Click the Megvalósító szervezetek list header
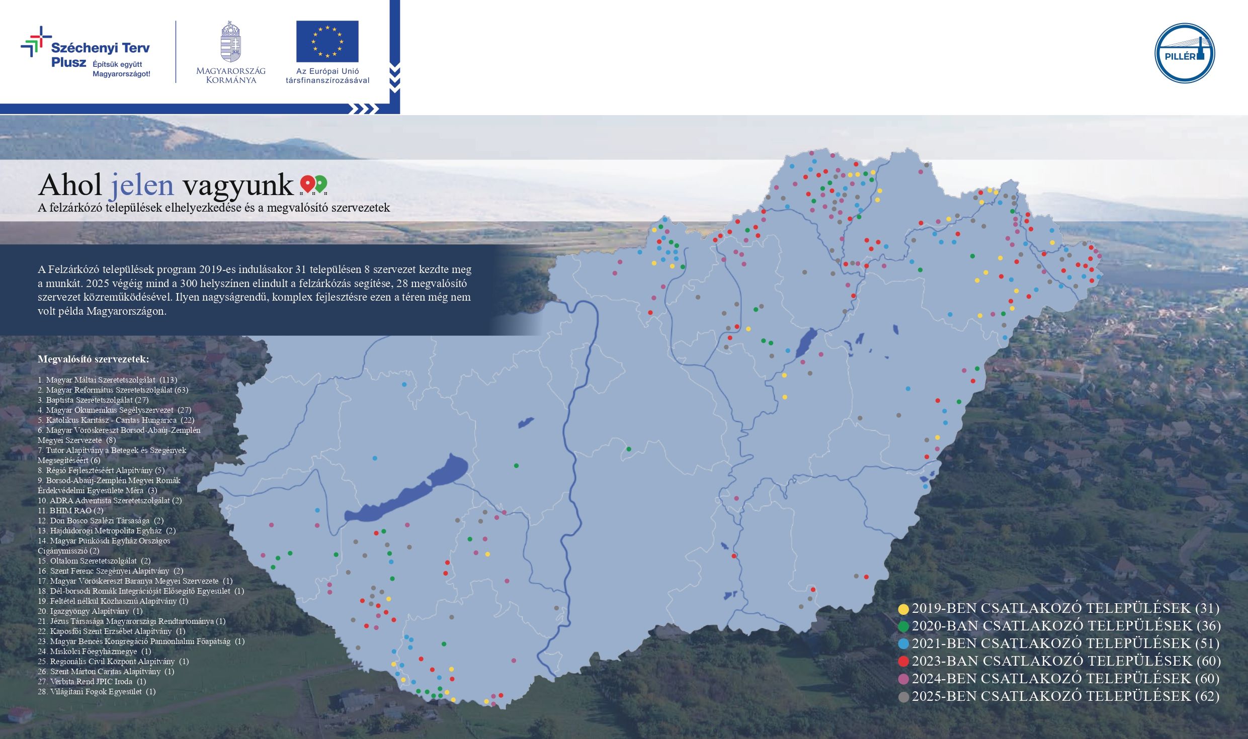1248x739 pixels. tap(93, 359)
